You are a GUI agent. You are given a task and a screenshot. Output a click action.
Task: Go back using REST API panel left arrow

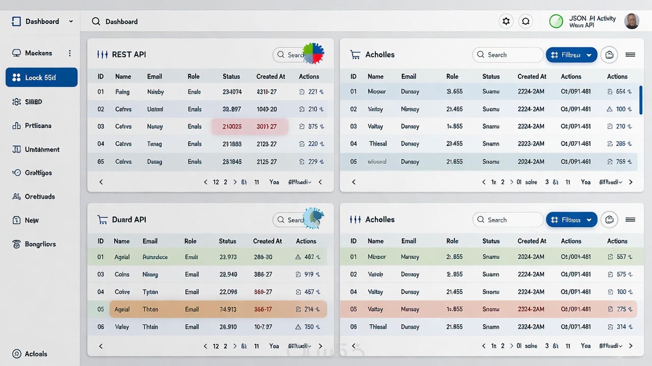[x=101, y=182]
